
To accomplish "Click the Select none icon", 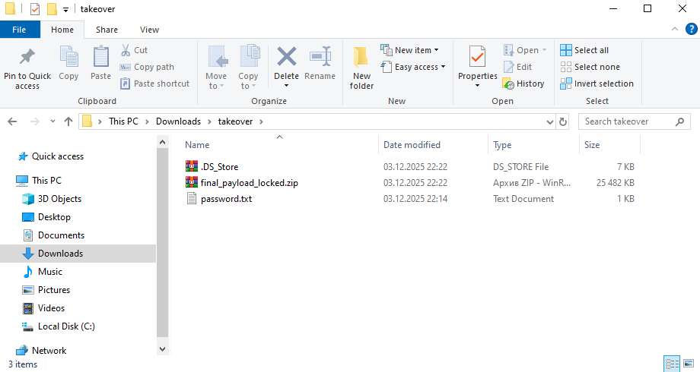I will 565,67.
